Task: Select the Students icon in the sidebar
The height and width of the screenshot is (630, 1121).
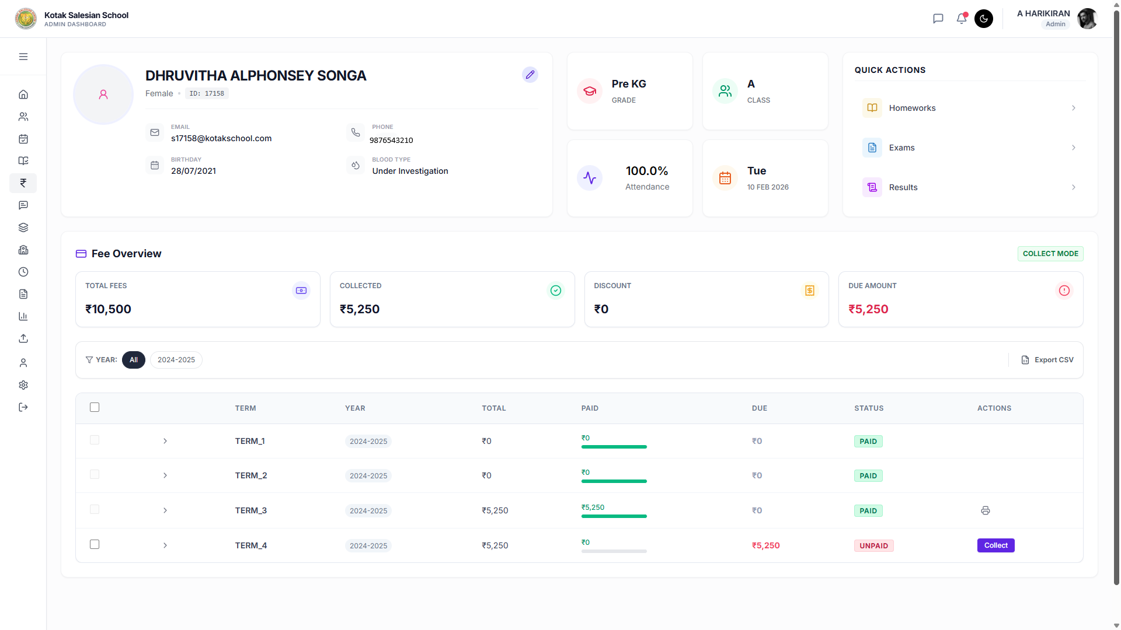Action: coord(23,117)
